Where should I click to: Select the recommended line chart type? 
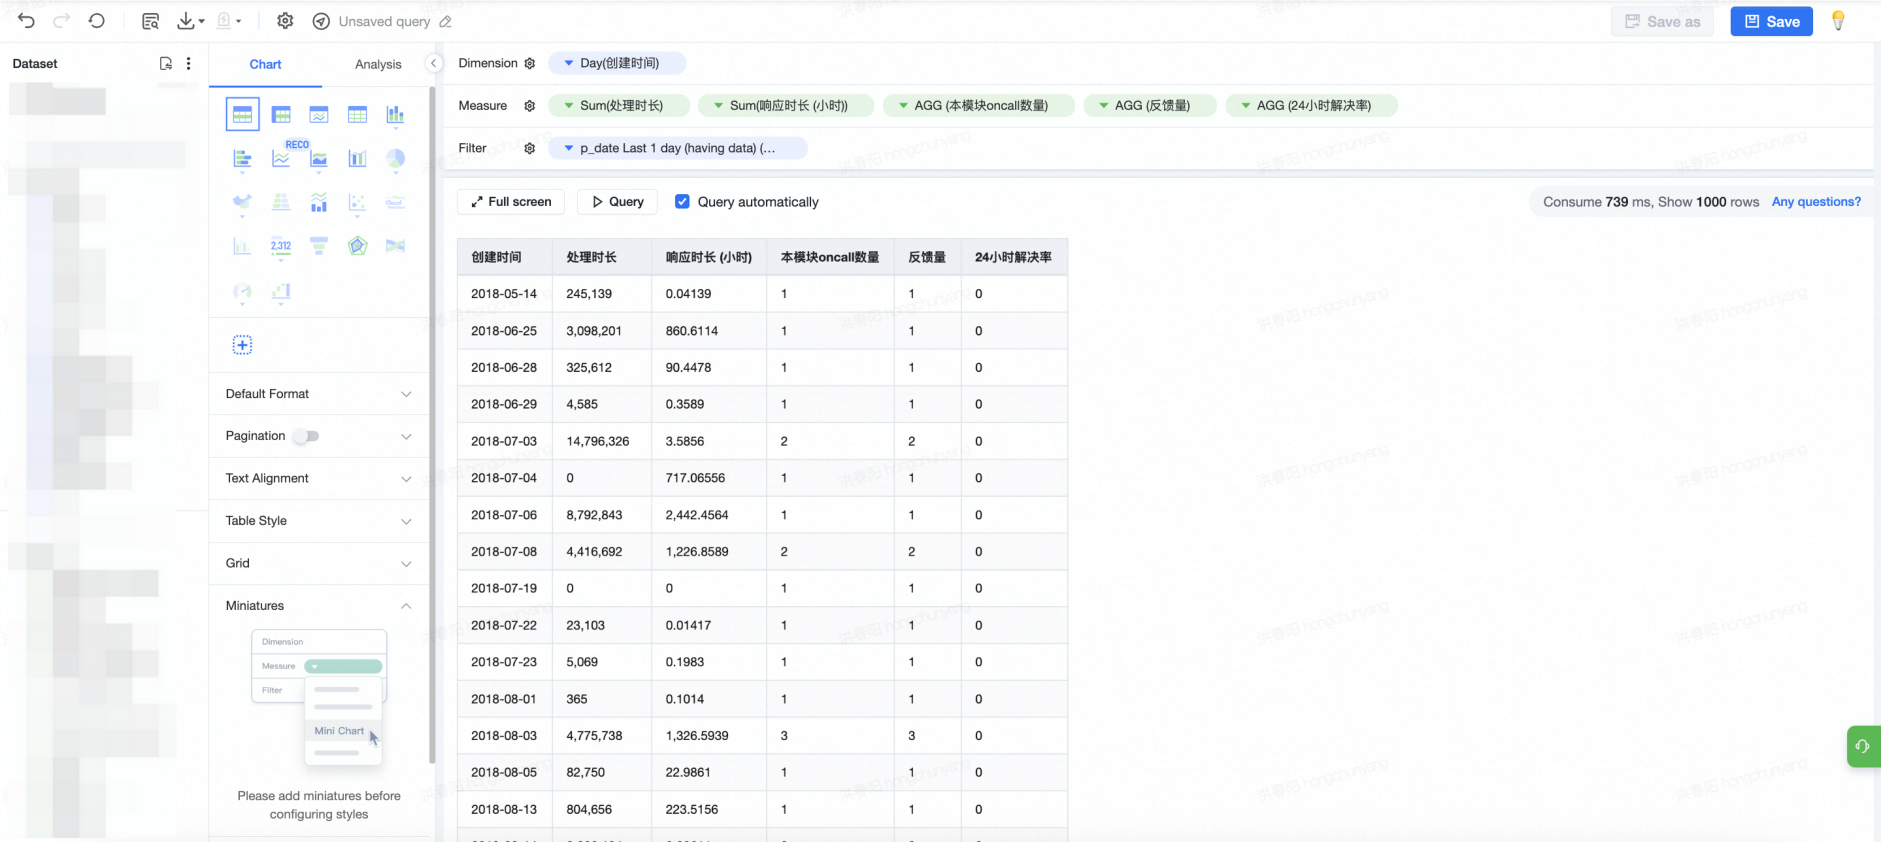(x=281, y=158)
